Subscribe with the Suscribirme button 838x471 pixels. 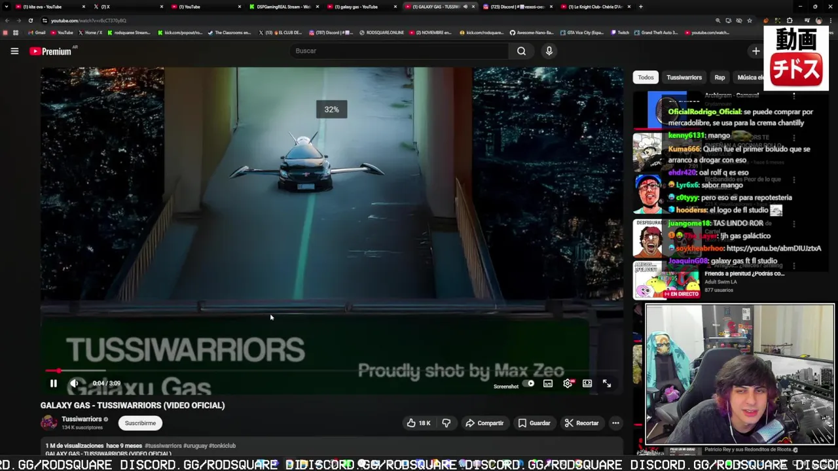140,423
